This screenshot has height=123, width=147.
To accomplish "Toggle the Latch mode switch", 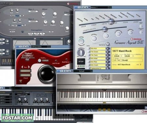I will (56, 61).
